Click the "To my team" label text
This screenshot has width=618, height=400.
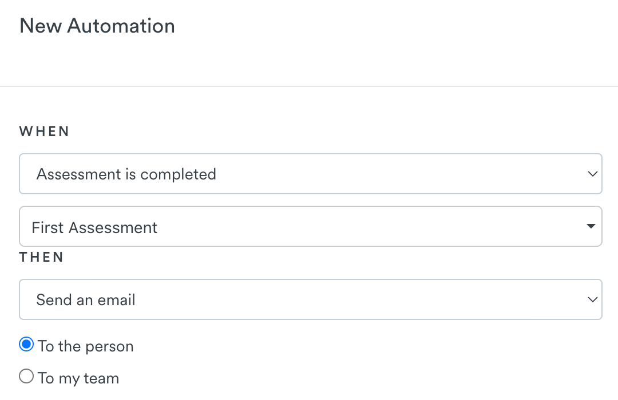pos(78,378)
